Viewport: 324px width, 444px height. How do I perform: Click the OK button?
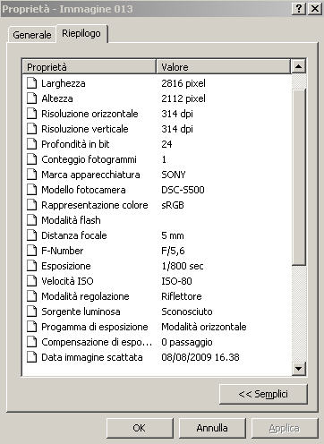click(140, 428)
